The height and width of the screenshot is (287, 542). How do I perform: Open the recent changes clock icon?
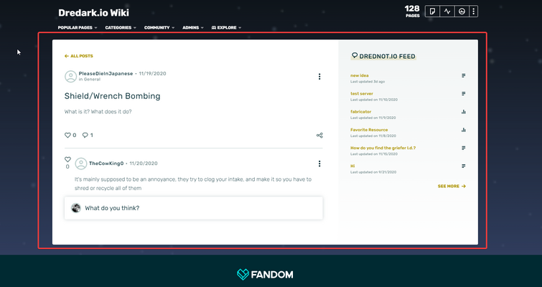[x=462, y=11]
